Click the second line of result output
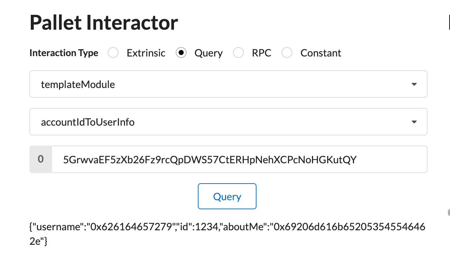 tap(38, 242)
